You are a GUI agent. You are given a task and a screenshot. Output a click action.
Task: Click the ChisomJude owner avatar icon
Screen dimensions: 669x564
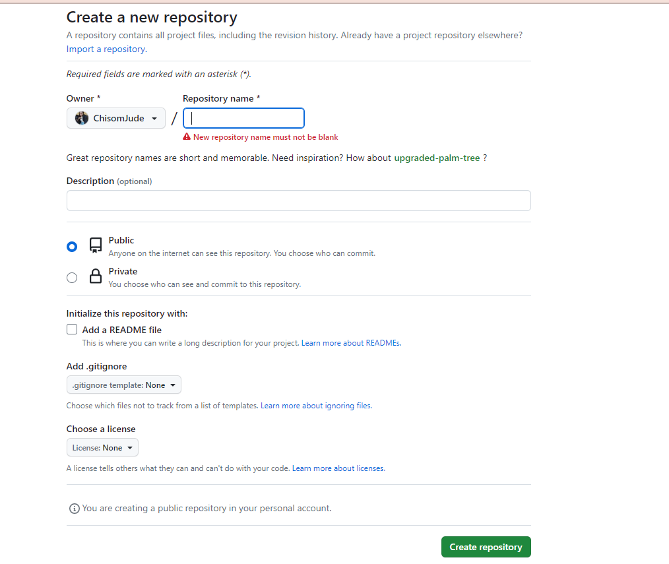(82, 119)
